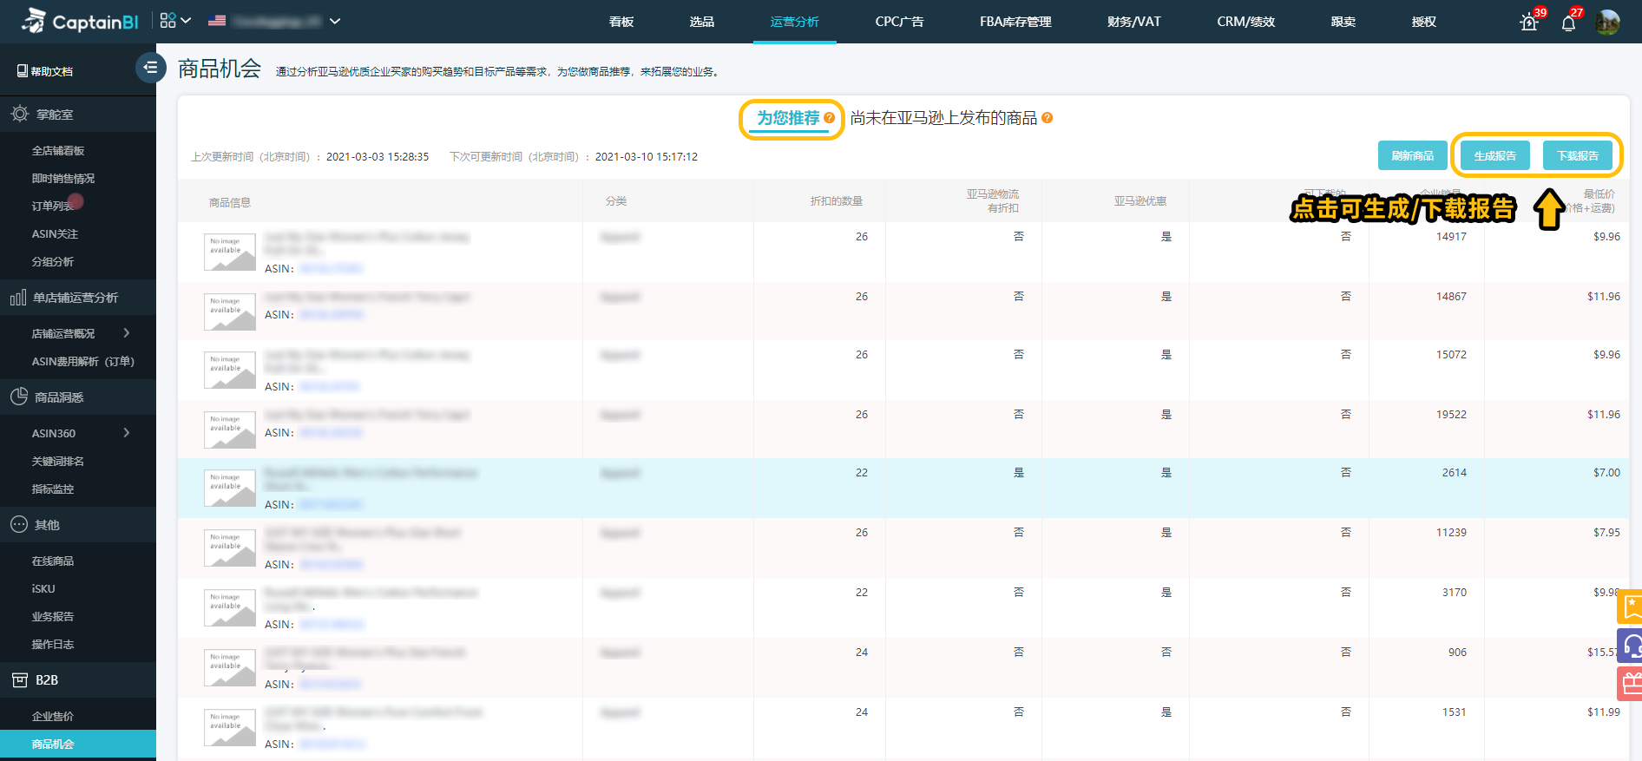The height and width of the screenshot is (761, 1642).
Task: Click the 分类 column header
Action: click(x=616, y=201)
